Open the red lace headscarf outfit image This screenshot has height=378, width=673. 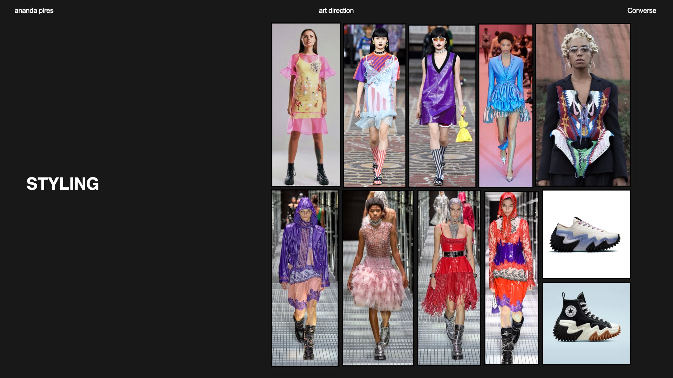[511, 278]
